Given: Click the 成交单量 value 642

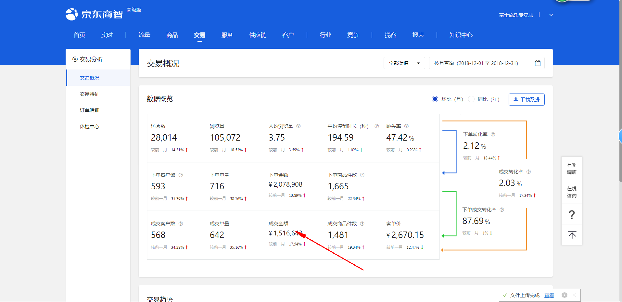Looking at the screenshot, I should click(217, 235).
